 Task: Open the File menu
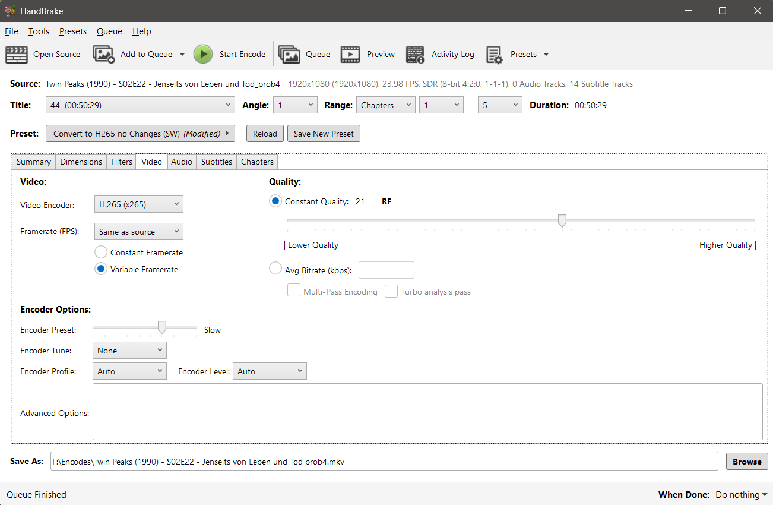[11, 31]
